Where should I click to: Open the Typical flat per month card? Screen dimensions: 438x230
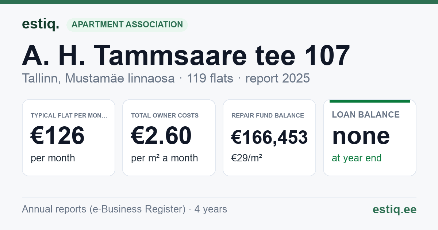coord(69,138)
